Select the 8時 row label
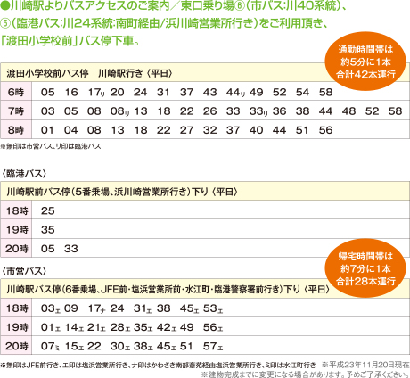Screen dimensions: 410x378 click(x=16, y=130)
